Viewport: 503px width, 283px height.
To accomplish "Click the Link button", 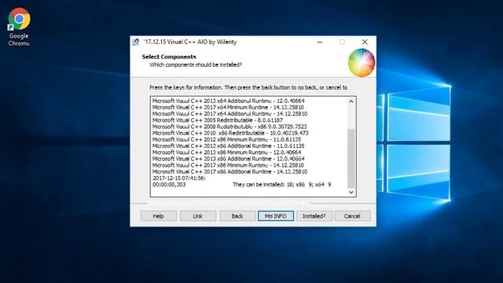I will pos(198,216).
